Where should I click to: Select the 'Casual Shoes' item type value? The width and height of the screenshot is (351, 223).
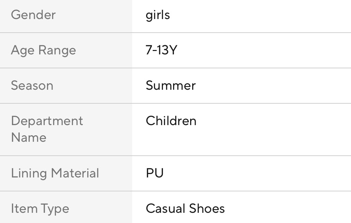185,208
